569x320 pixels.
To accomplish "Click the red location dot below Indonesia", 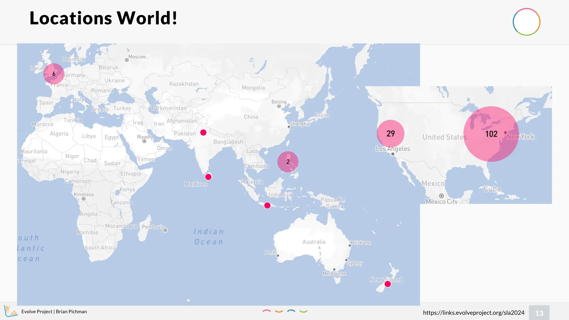I will pyautogui.click(x=267, y=205).
